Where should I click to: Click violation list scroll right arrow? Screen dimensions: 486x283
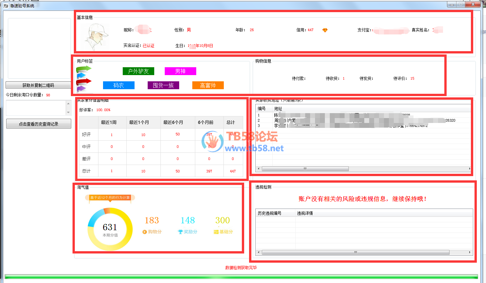pos(470,252)
